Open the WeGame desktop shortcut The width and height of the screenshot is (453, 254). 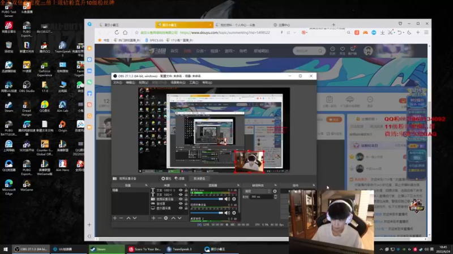coord(27,186)
